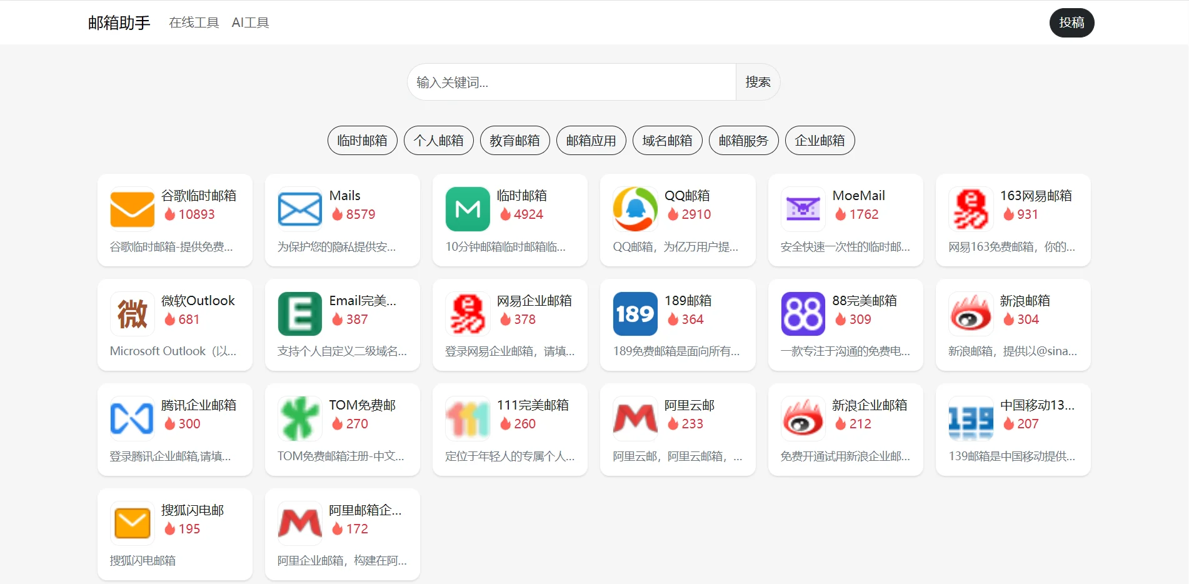This screenshot has width=1189, height=584.
Task: Open 腾讯企业邮箱 via its blue icon
Action: pyautogui.click(x=131, y=418)
